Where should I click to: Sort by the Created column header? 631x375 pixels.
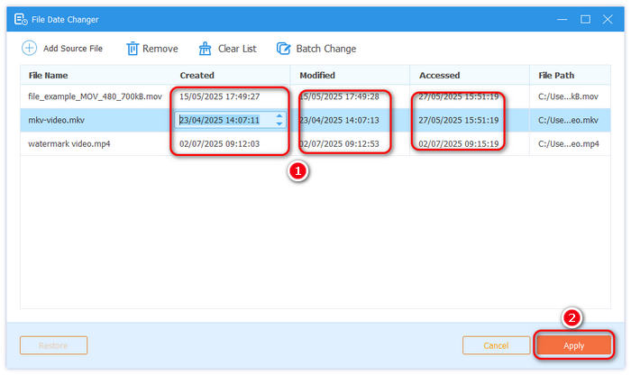point(197,75)
